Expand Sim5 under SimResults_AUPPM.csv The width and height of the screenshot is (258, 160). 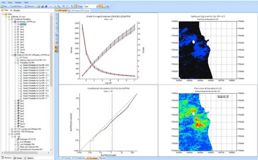15,37
